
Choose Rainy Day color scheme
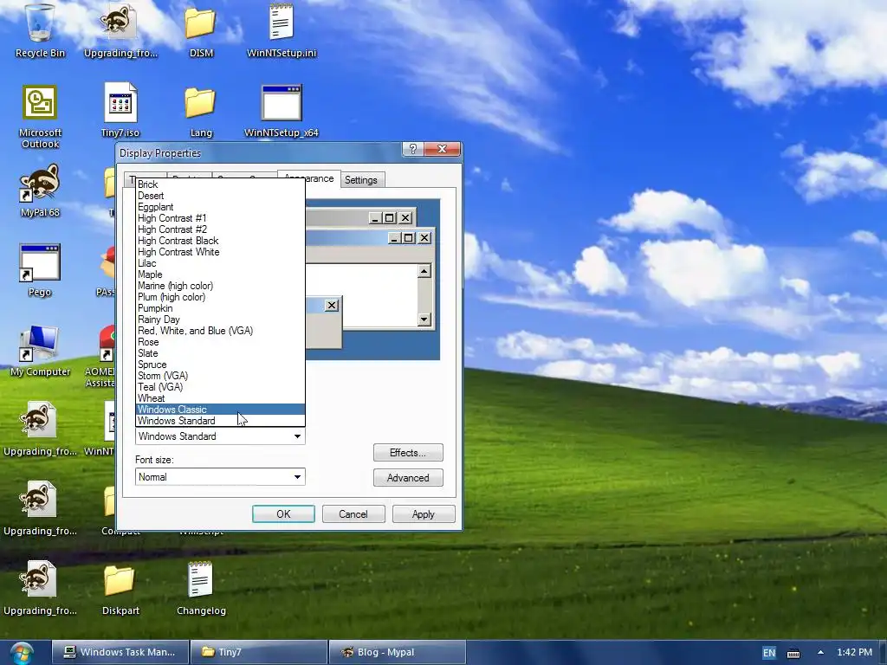pyautogui.click(x=221, y=320)
